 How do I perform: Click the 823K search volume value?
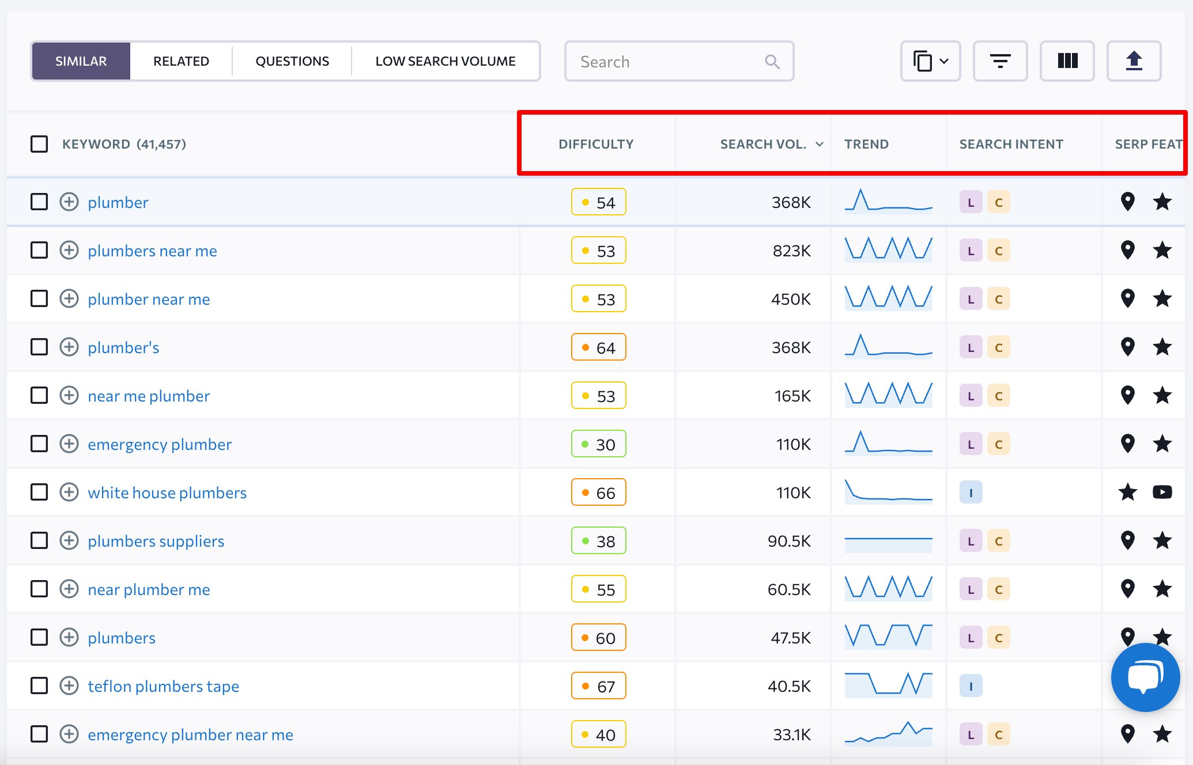(x=791, y=251)
